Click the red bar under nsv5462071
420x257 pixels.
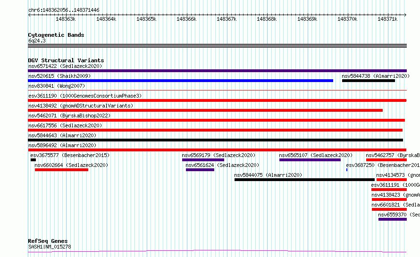[217, 120]
